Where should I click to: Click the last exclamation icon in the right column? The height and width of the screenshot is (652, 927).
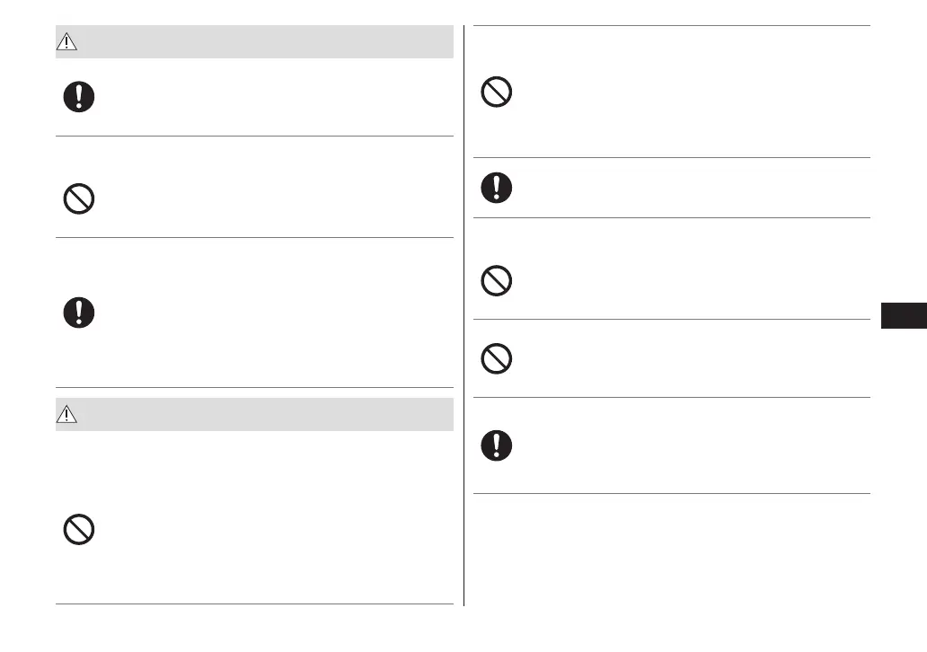[497, 445]
